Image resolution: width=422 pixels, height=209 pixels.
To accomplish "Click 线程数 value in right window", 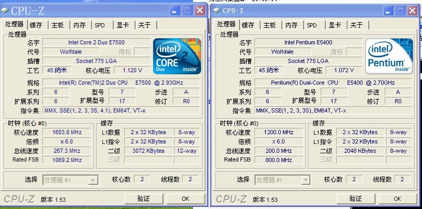I will 402,179.
